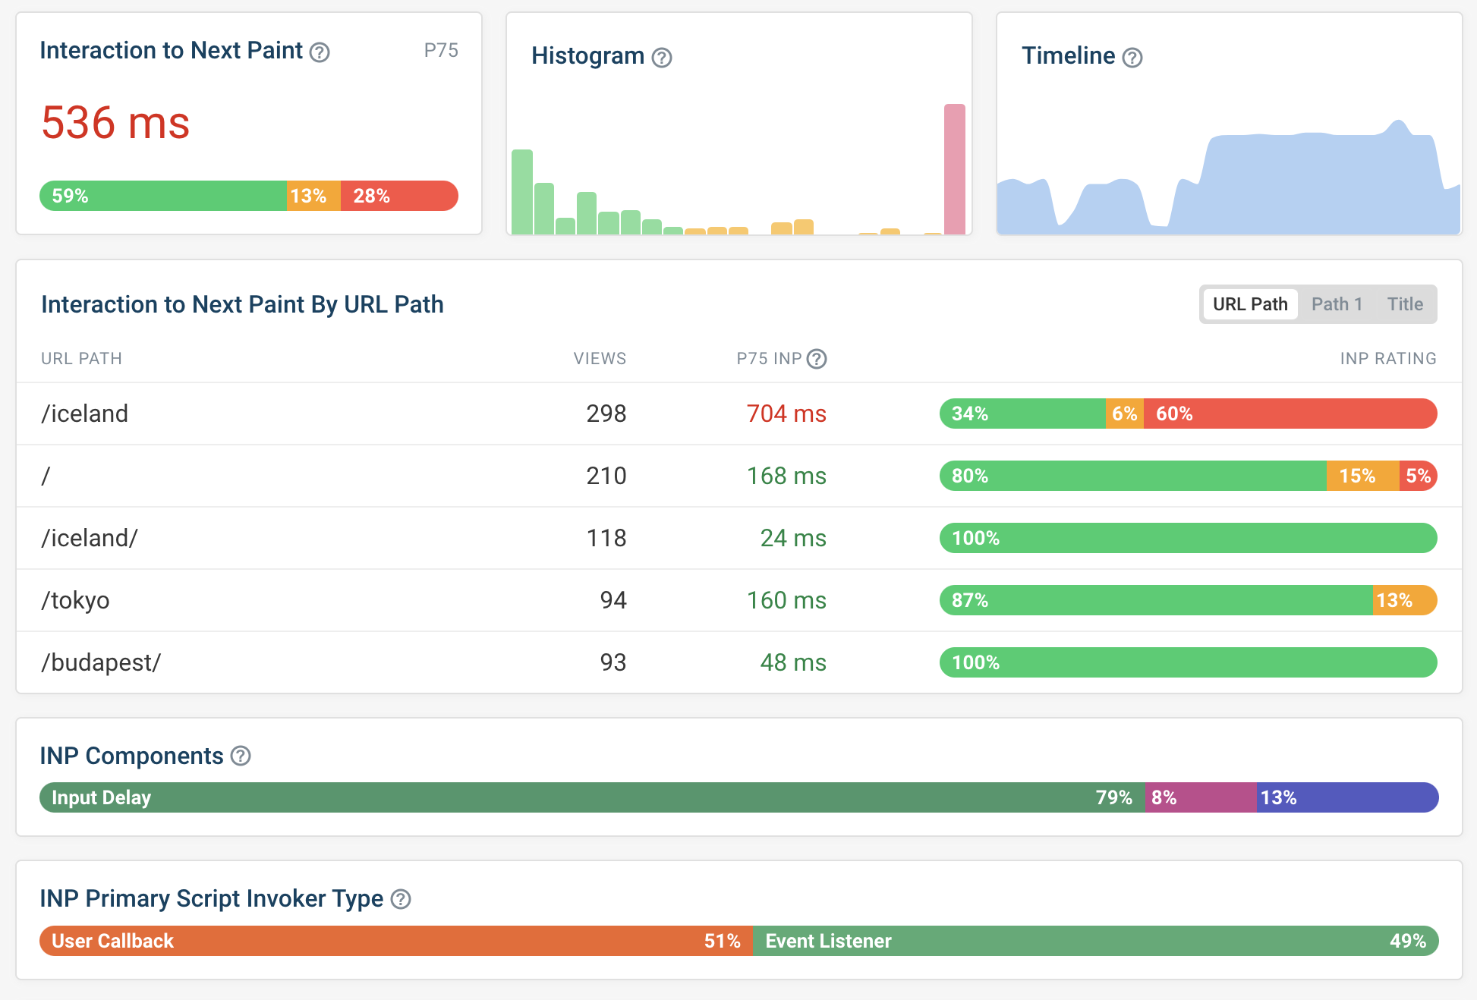1477x1000 pixels.
Task: Click the 24 ms value for /iceland/
Action: click(793, 538)
